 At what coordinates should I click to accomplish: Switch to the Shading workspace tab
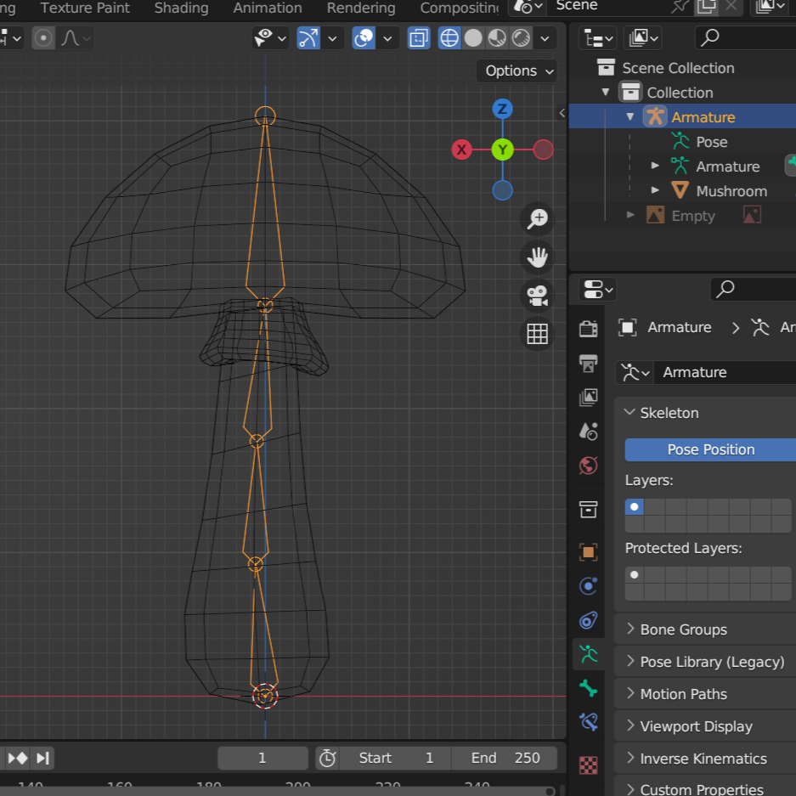click(x=181, y=8)
